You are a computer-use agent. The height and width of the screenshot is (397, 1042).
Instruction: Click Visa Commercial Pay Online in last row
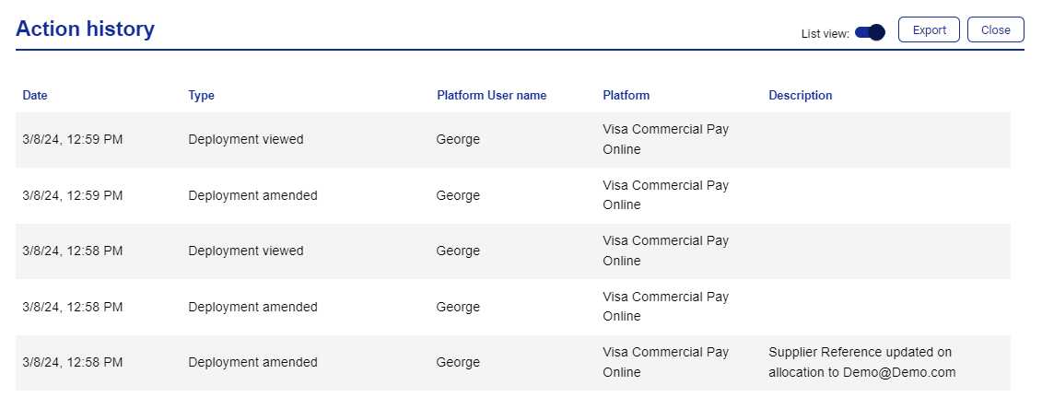pos(666,362)
